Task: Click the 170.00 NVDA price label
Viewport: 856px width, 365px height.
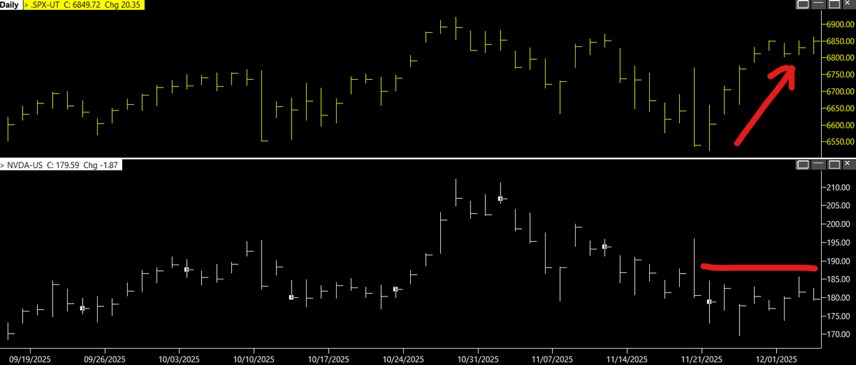Action: coord(839,334)
